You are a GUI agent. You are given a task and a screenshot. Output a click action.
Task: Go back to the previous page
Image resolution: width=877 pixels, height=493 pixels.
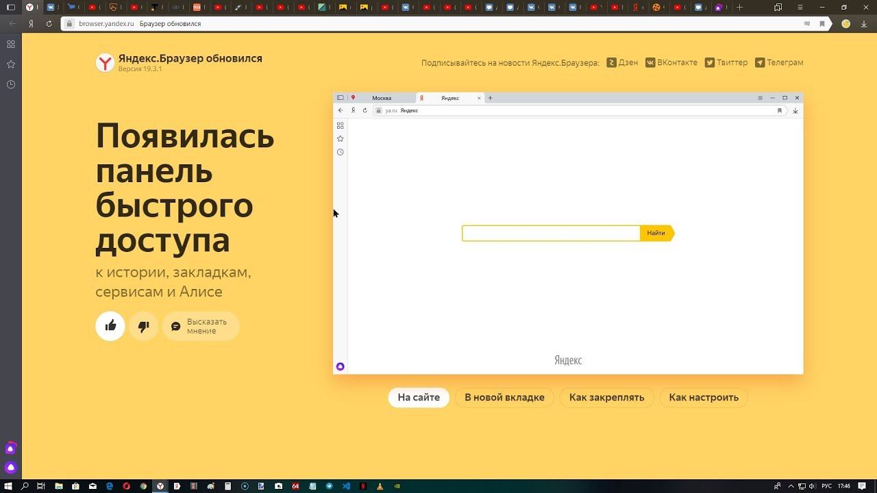(12, 23)
